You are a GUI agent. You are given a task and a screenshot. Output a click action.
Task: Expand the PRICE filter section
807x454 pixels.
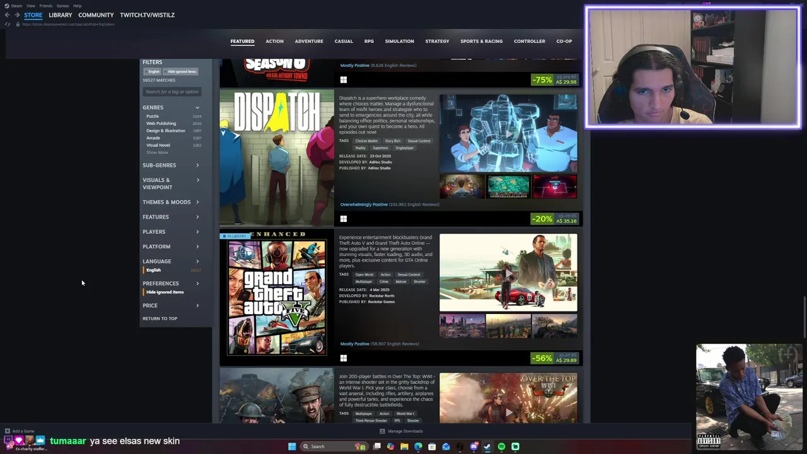coord(171,306)
